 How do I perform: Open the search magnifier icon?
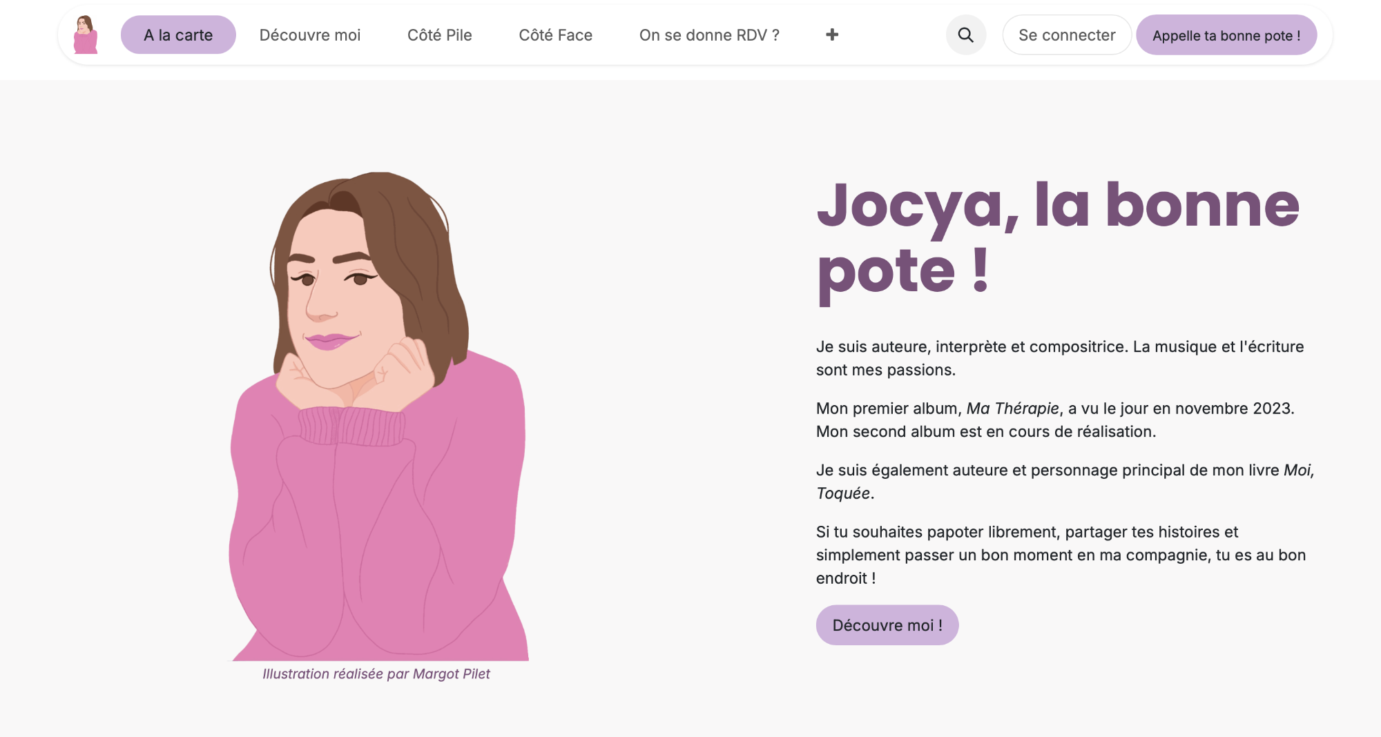[x=965, y=35]
